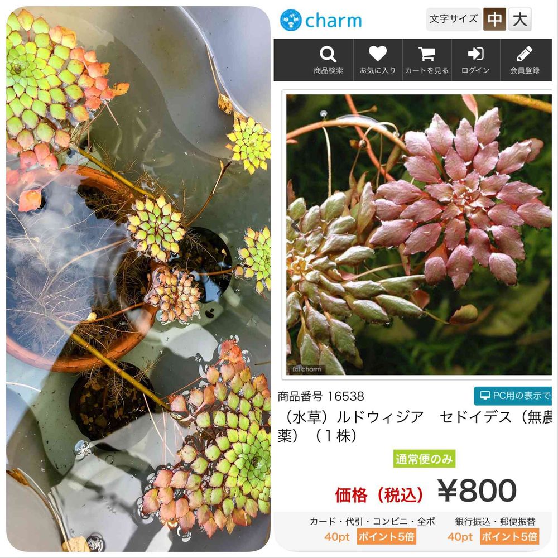Click the floating plants pond photo
Image resolution: width=558 pixels, height=558 pixels.
(x=138, y=278)
